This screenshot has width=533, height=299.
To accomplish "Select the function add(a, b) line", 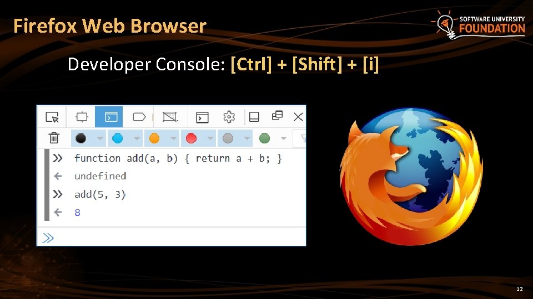I will click(178, 158).
